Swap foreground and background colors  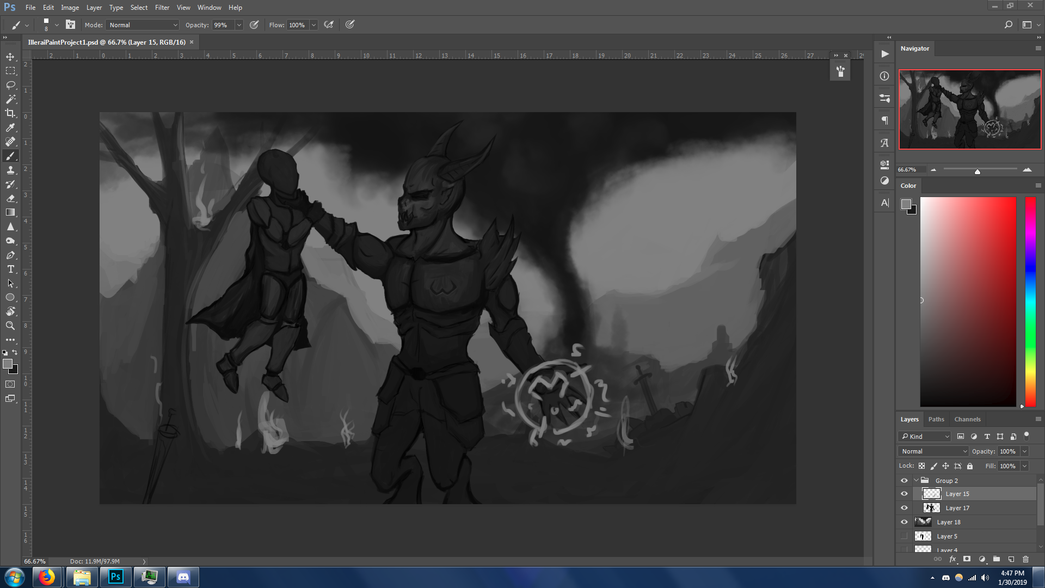tap(15, 352)
